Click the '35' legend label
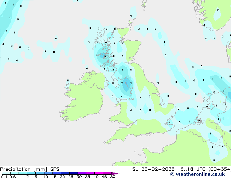The height and width of the screenshot is (178, 231). click(87, 177)
